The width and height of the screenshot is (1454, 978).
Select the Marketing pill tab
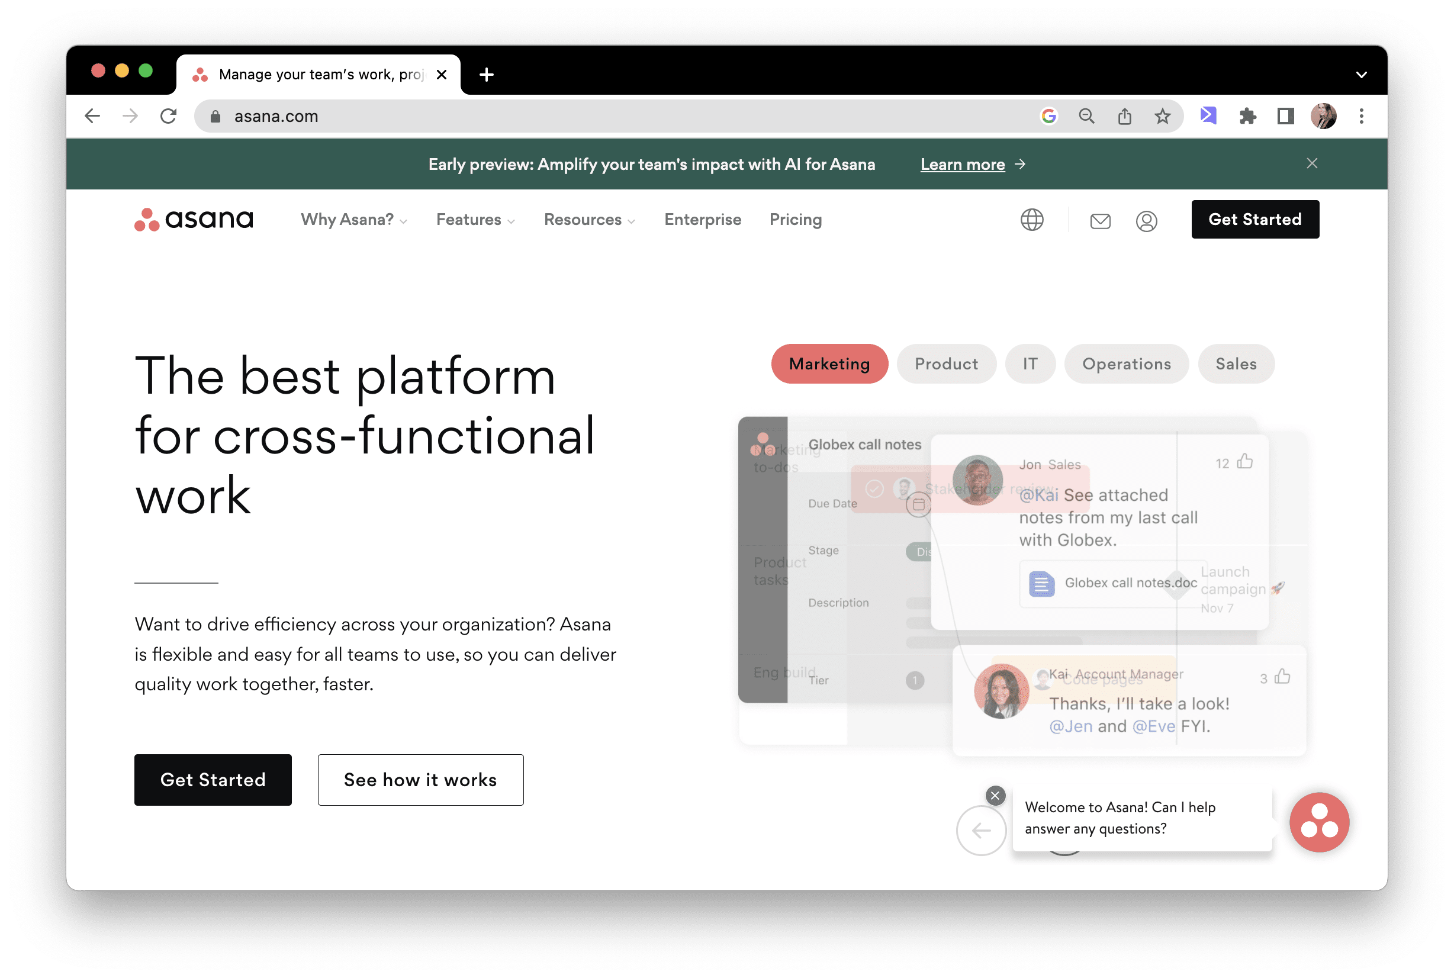pyautogui.click(x=829, y=363)
